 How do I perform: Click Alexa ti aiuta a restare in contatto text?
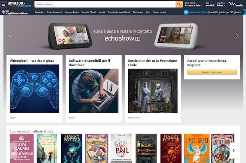click(x=122, y=31)
